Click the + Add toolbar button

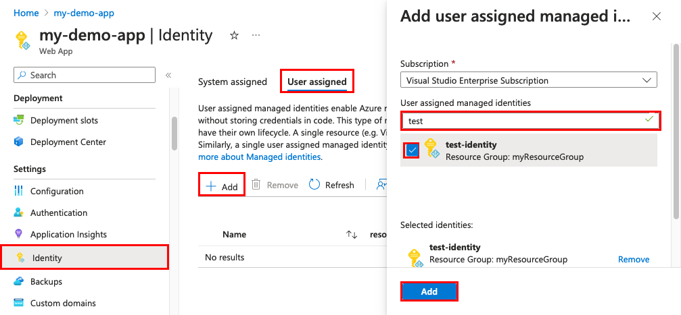pos(222,185)
